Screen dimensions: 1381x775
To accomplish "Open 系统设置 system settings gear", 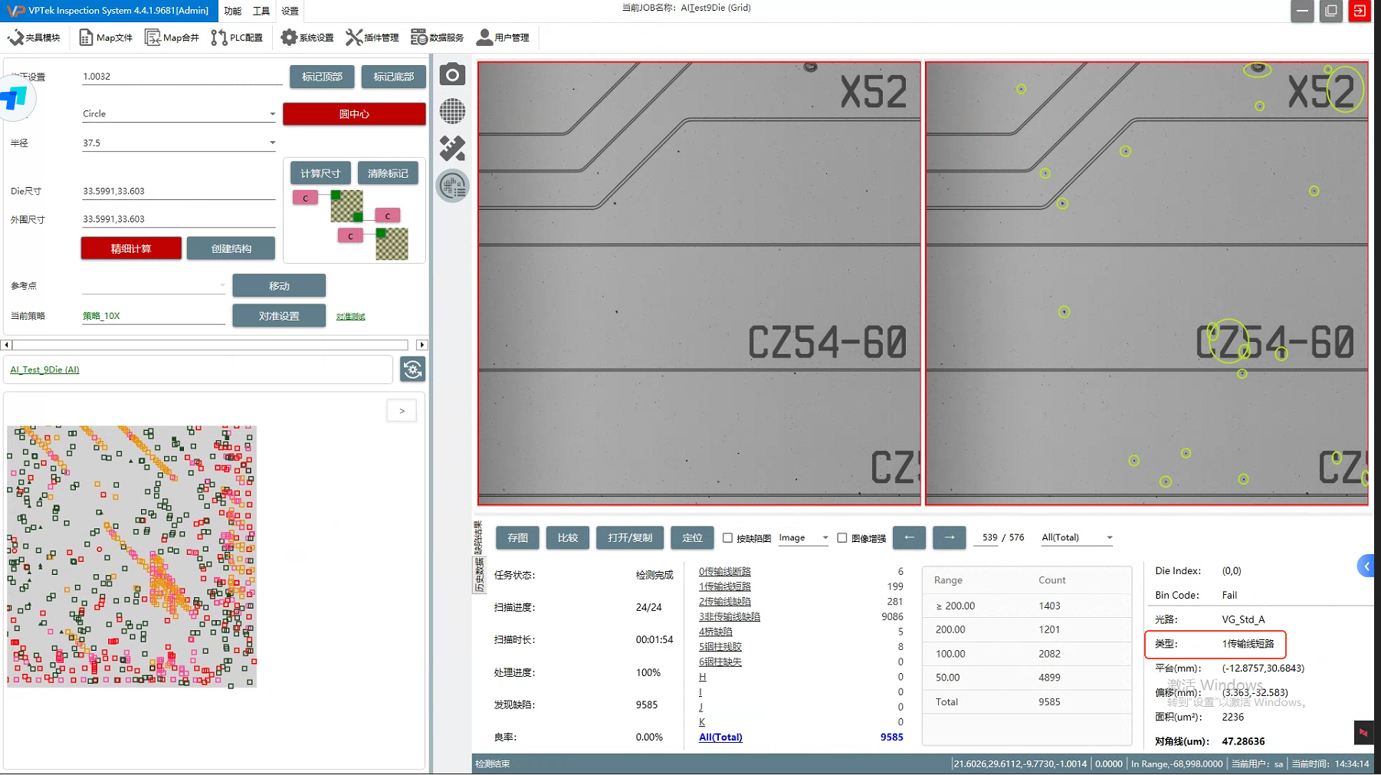I will click(x=307, y=38).
